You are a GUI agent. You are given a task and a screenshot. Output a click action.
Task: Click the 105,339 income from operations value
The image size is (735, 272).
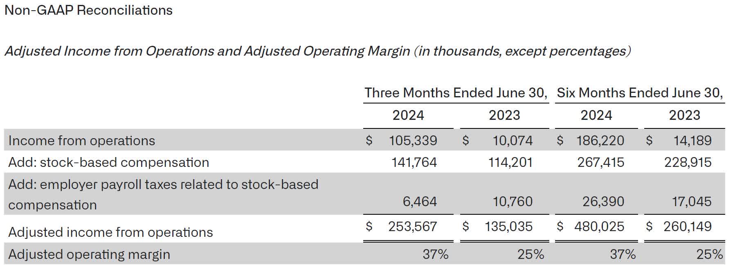(413, 141)
